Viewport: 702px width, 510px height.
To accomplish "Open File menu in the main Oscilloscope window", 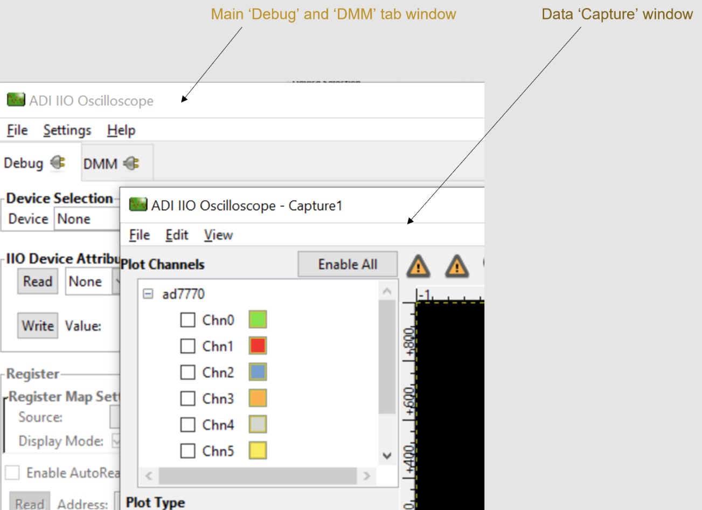I will (17, 130).
